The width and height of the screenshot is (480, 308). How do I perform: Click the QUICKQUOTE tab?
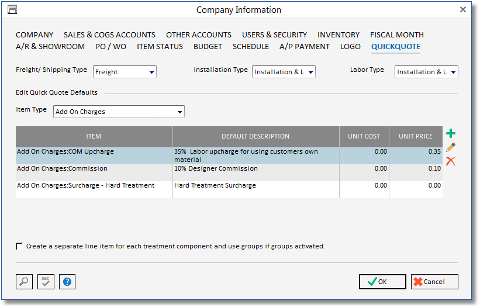pos(396,47)
